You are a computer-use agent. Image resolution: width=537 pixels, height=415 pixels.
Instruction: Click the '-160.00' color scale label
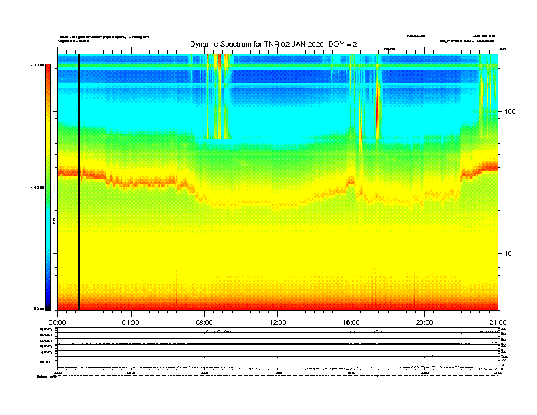point(37,309)
